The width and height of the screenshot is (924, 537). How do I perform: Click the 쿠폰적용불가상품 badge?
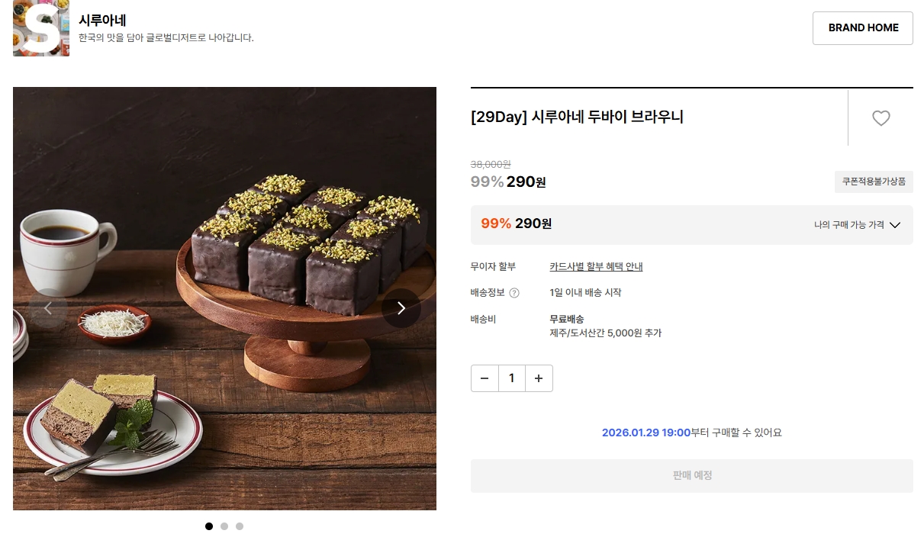click(x=874, y=182)
